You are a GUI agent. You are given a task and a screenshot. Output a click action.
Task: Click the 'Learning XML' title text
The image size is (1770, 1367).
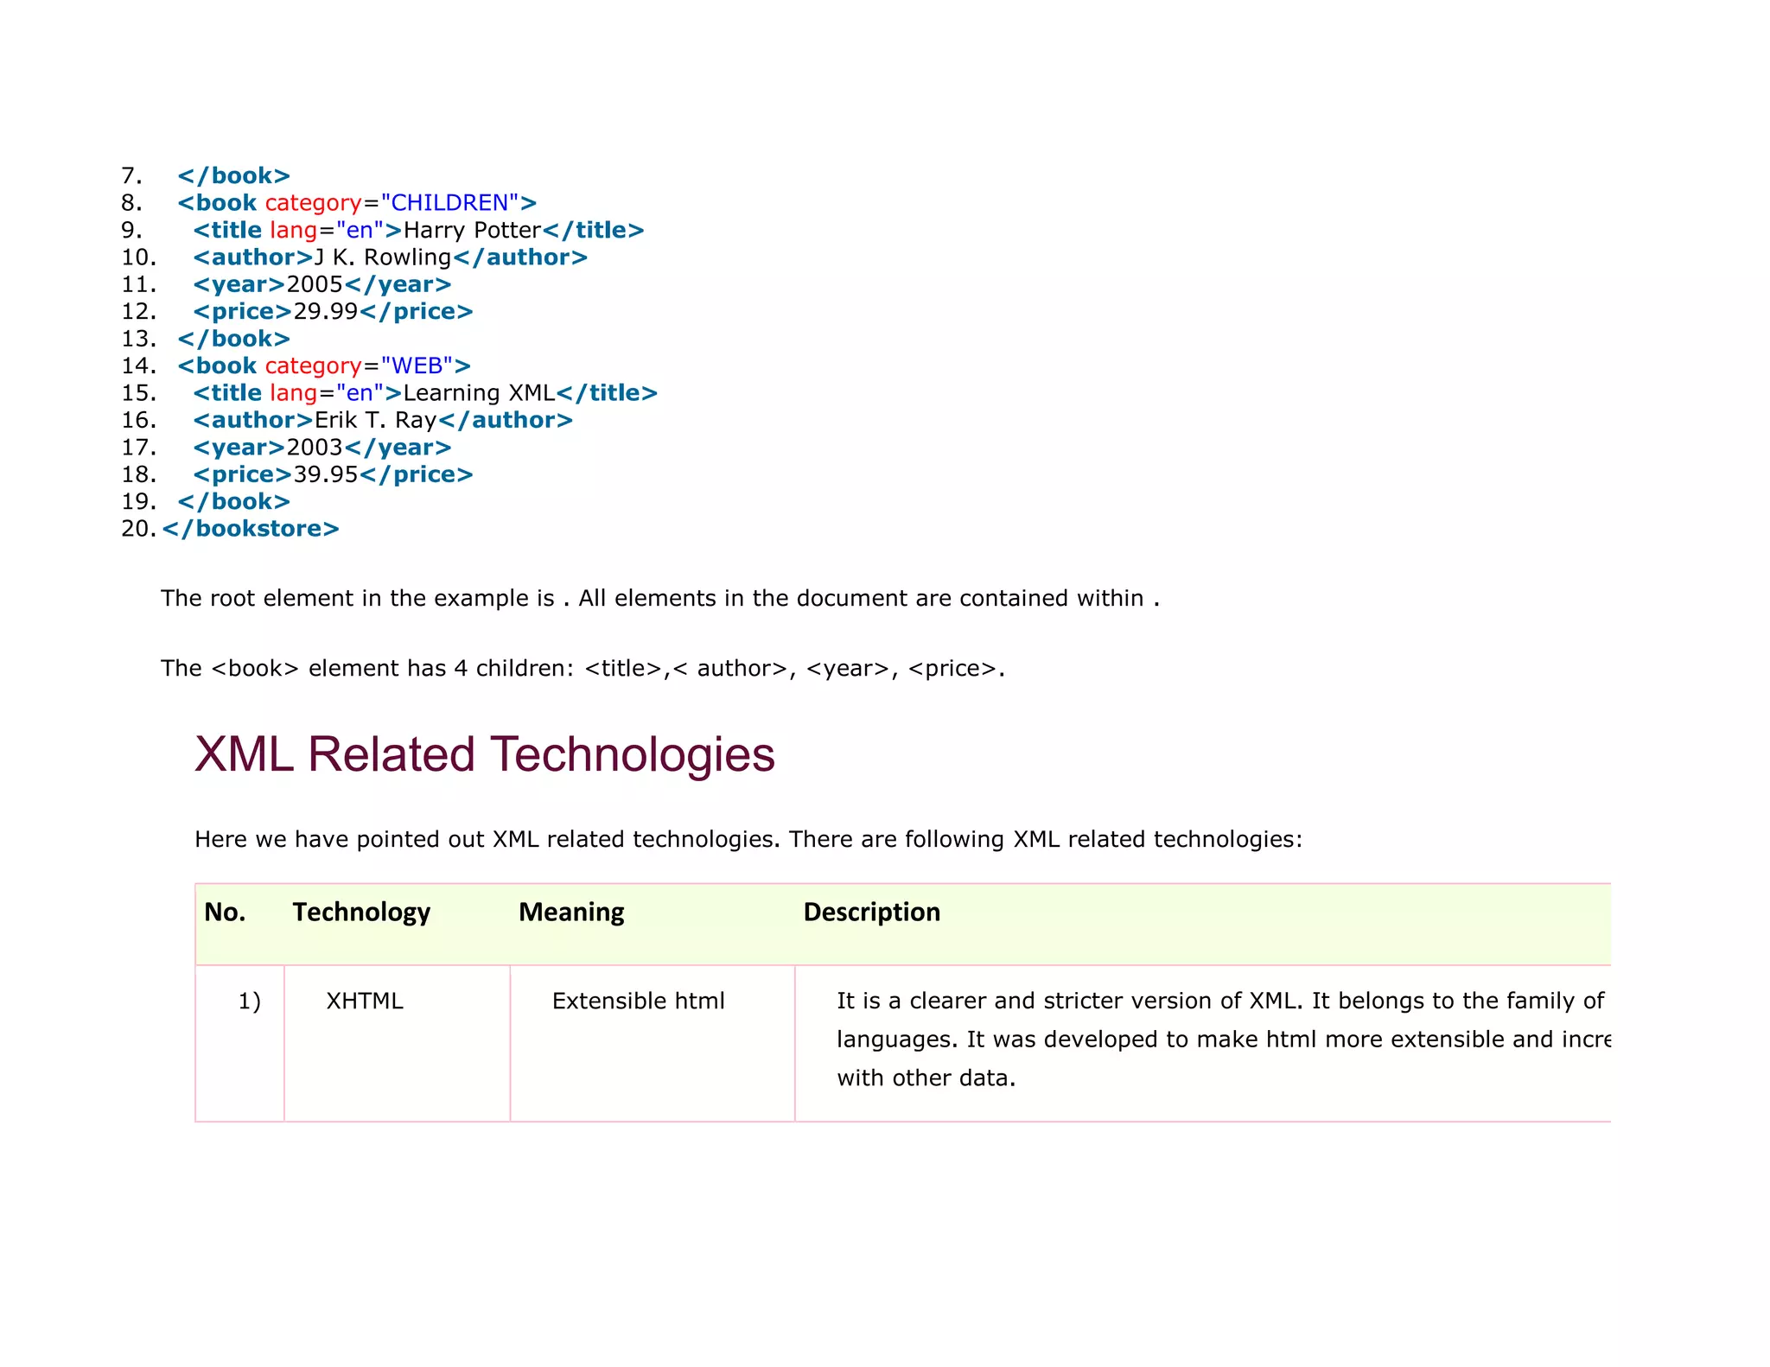click(x=479, y=393)
